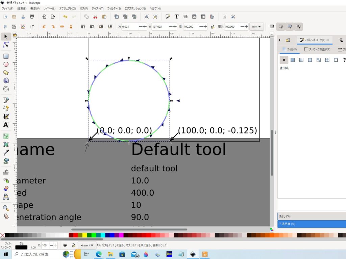
Task: Select the Node edit tool
Action: [x=6, y=45]
